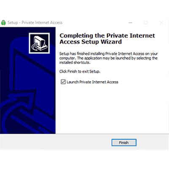Screen dimensions: 169x175
Task: Uncheck the Launch Private Internet Access checkbox
Action: click(63, 82)
